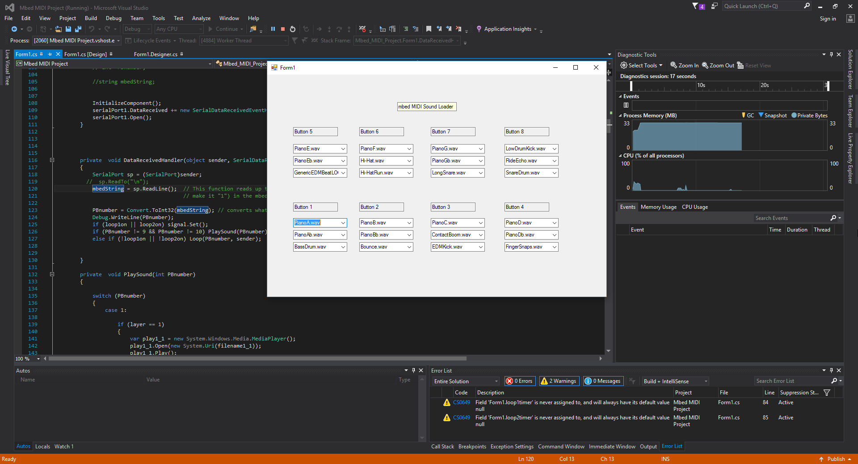Screen dimensions: 858x464
Task: Collapse the Process Memory graph section
Action: 620,116
